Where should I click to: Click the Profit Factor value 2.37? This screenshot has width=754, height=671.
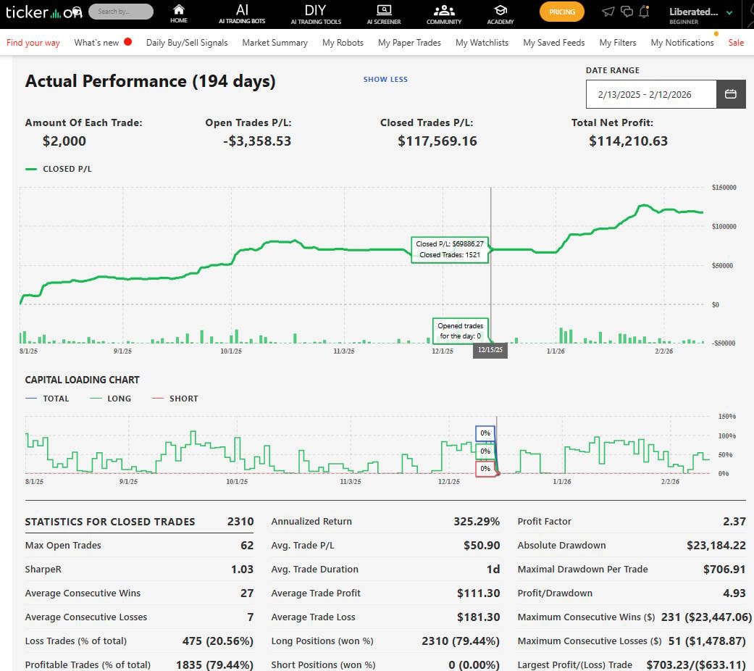(734, 522)
